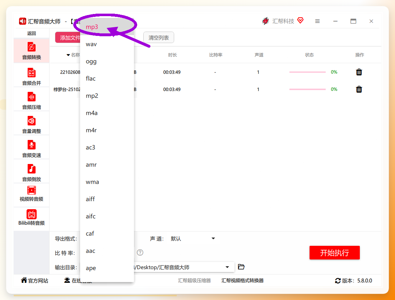
Task: Click version text 5.8.0.0
Action: pos(364,281)
